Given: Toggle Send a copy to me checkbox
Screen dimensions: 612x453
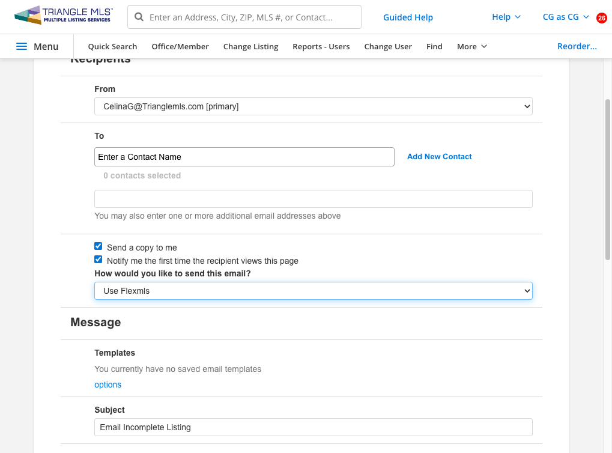Looking at the screenshot, I should (x=98, y=246).
